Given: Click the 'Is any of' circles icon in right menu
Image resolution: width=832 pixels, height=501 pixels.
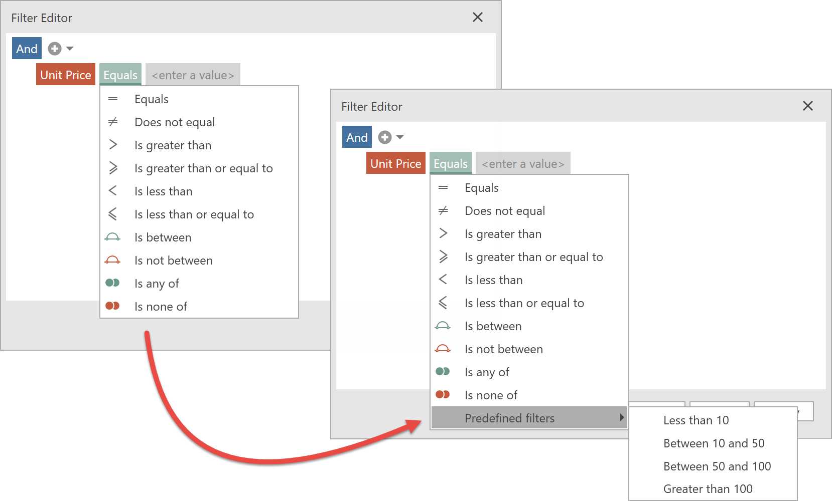Looking at the screenshot, I should click(443, 372).
